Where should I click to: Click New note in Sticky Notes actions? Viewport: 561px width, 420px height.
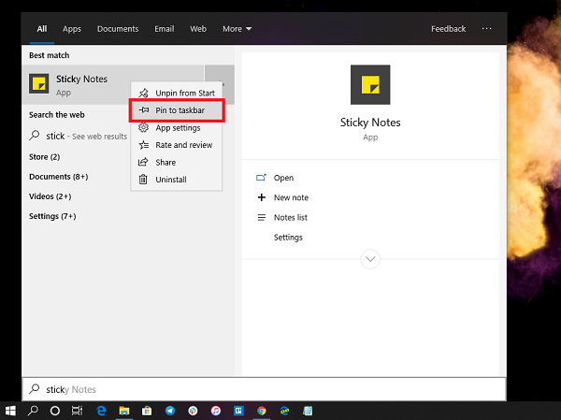(x=291, y=197)
